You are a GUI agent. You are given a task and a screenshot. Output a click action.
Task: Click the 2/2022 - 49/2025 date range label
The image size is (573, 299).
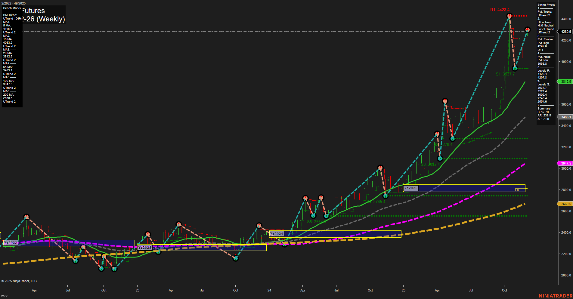coord(14,3)
